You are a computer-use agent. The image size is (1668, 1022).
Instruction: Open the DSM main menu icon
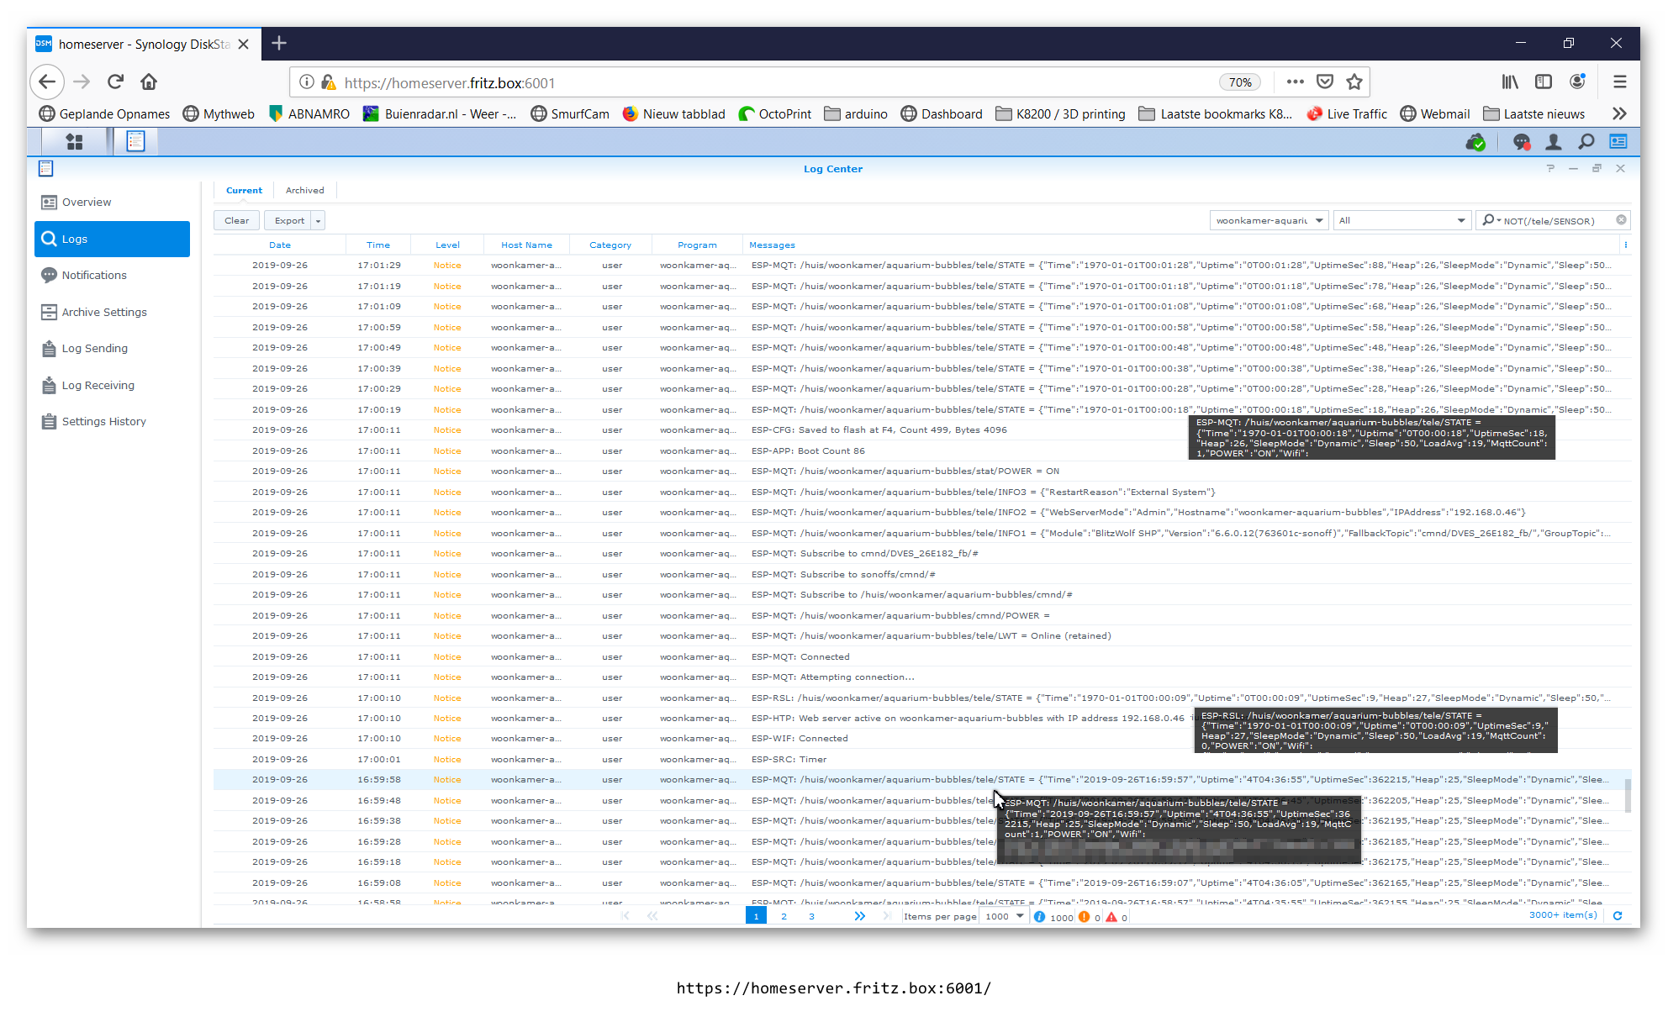pos(74,141)
